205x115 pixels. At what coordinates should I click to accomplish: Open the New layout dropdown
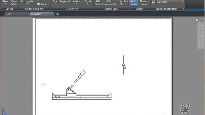[6, 2]
